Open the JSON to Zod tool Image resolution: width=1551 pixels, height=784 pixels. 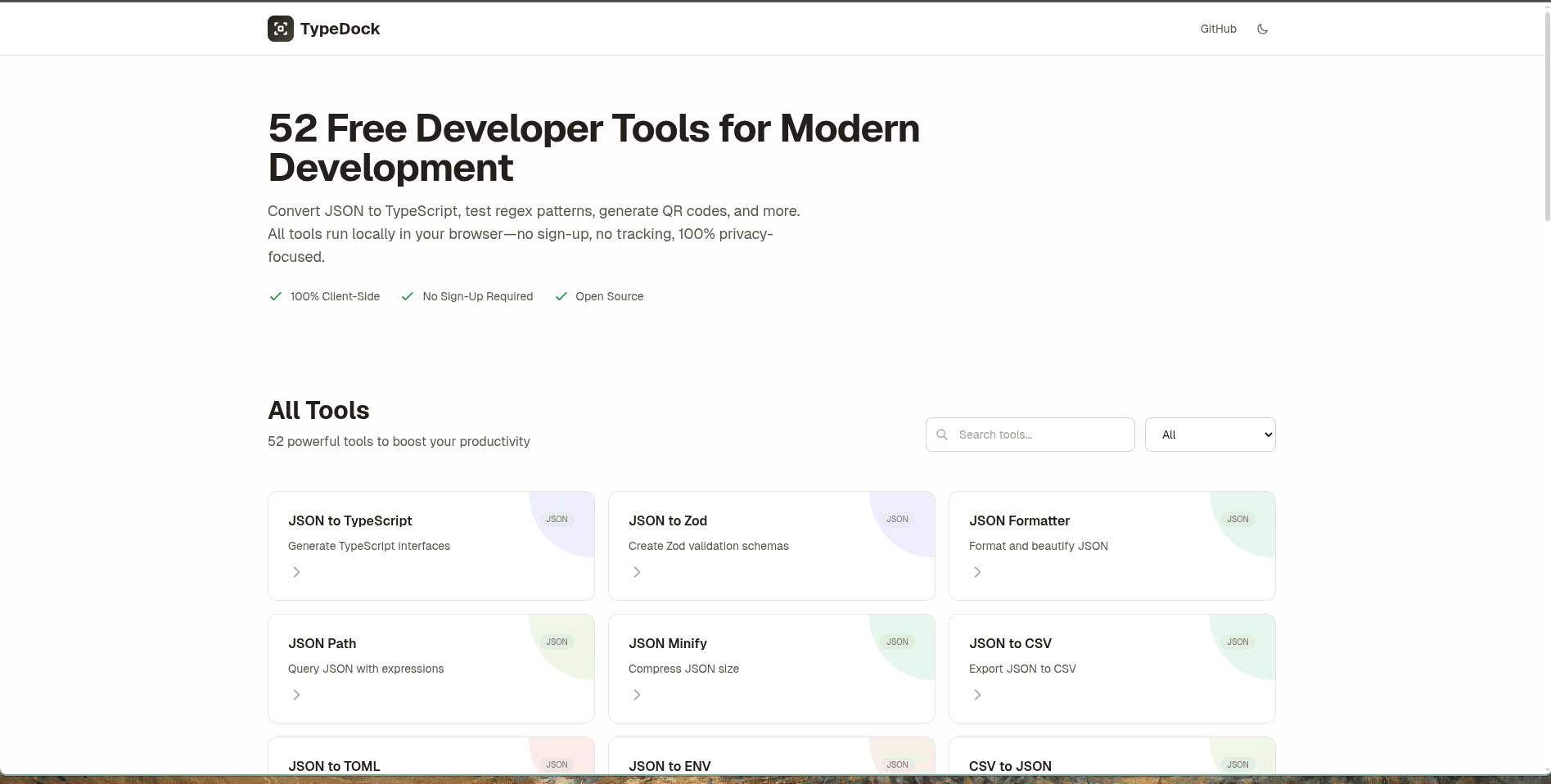click(772, 546)
